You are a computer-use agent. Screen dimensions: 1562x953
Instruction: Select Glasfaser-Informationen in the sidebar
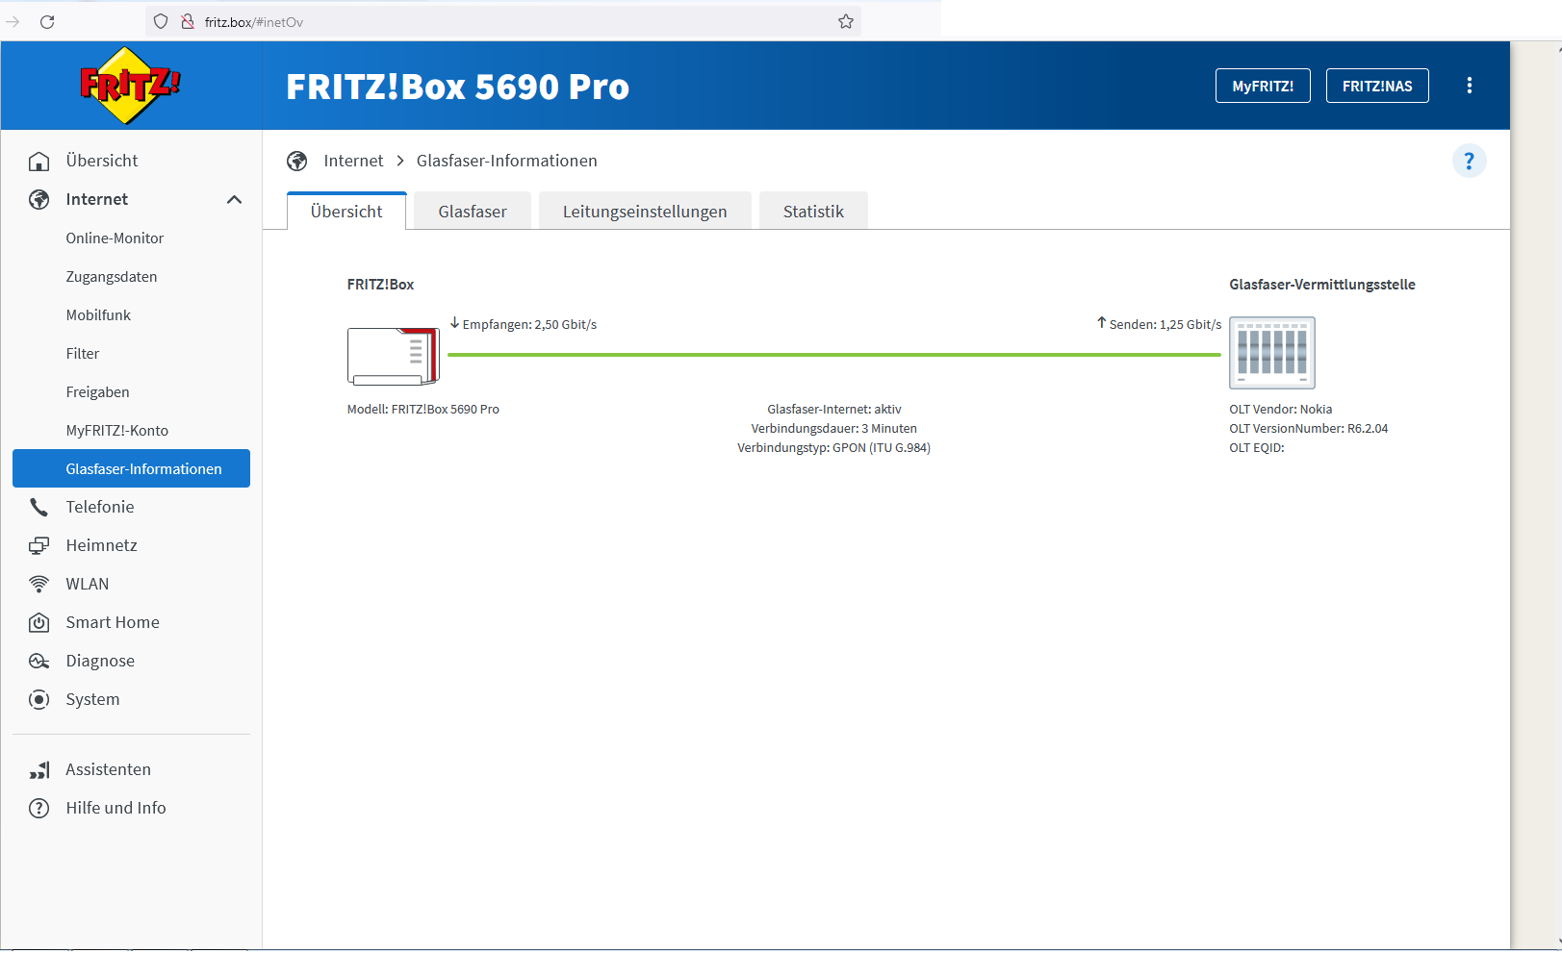click(x=131, y=468)
